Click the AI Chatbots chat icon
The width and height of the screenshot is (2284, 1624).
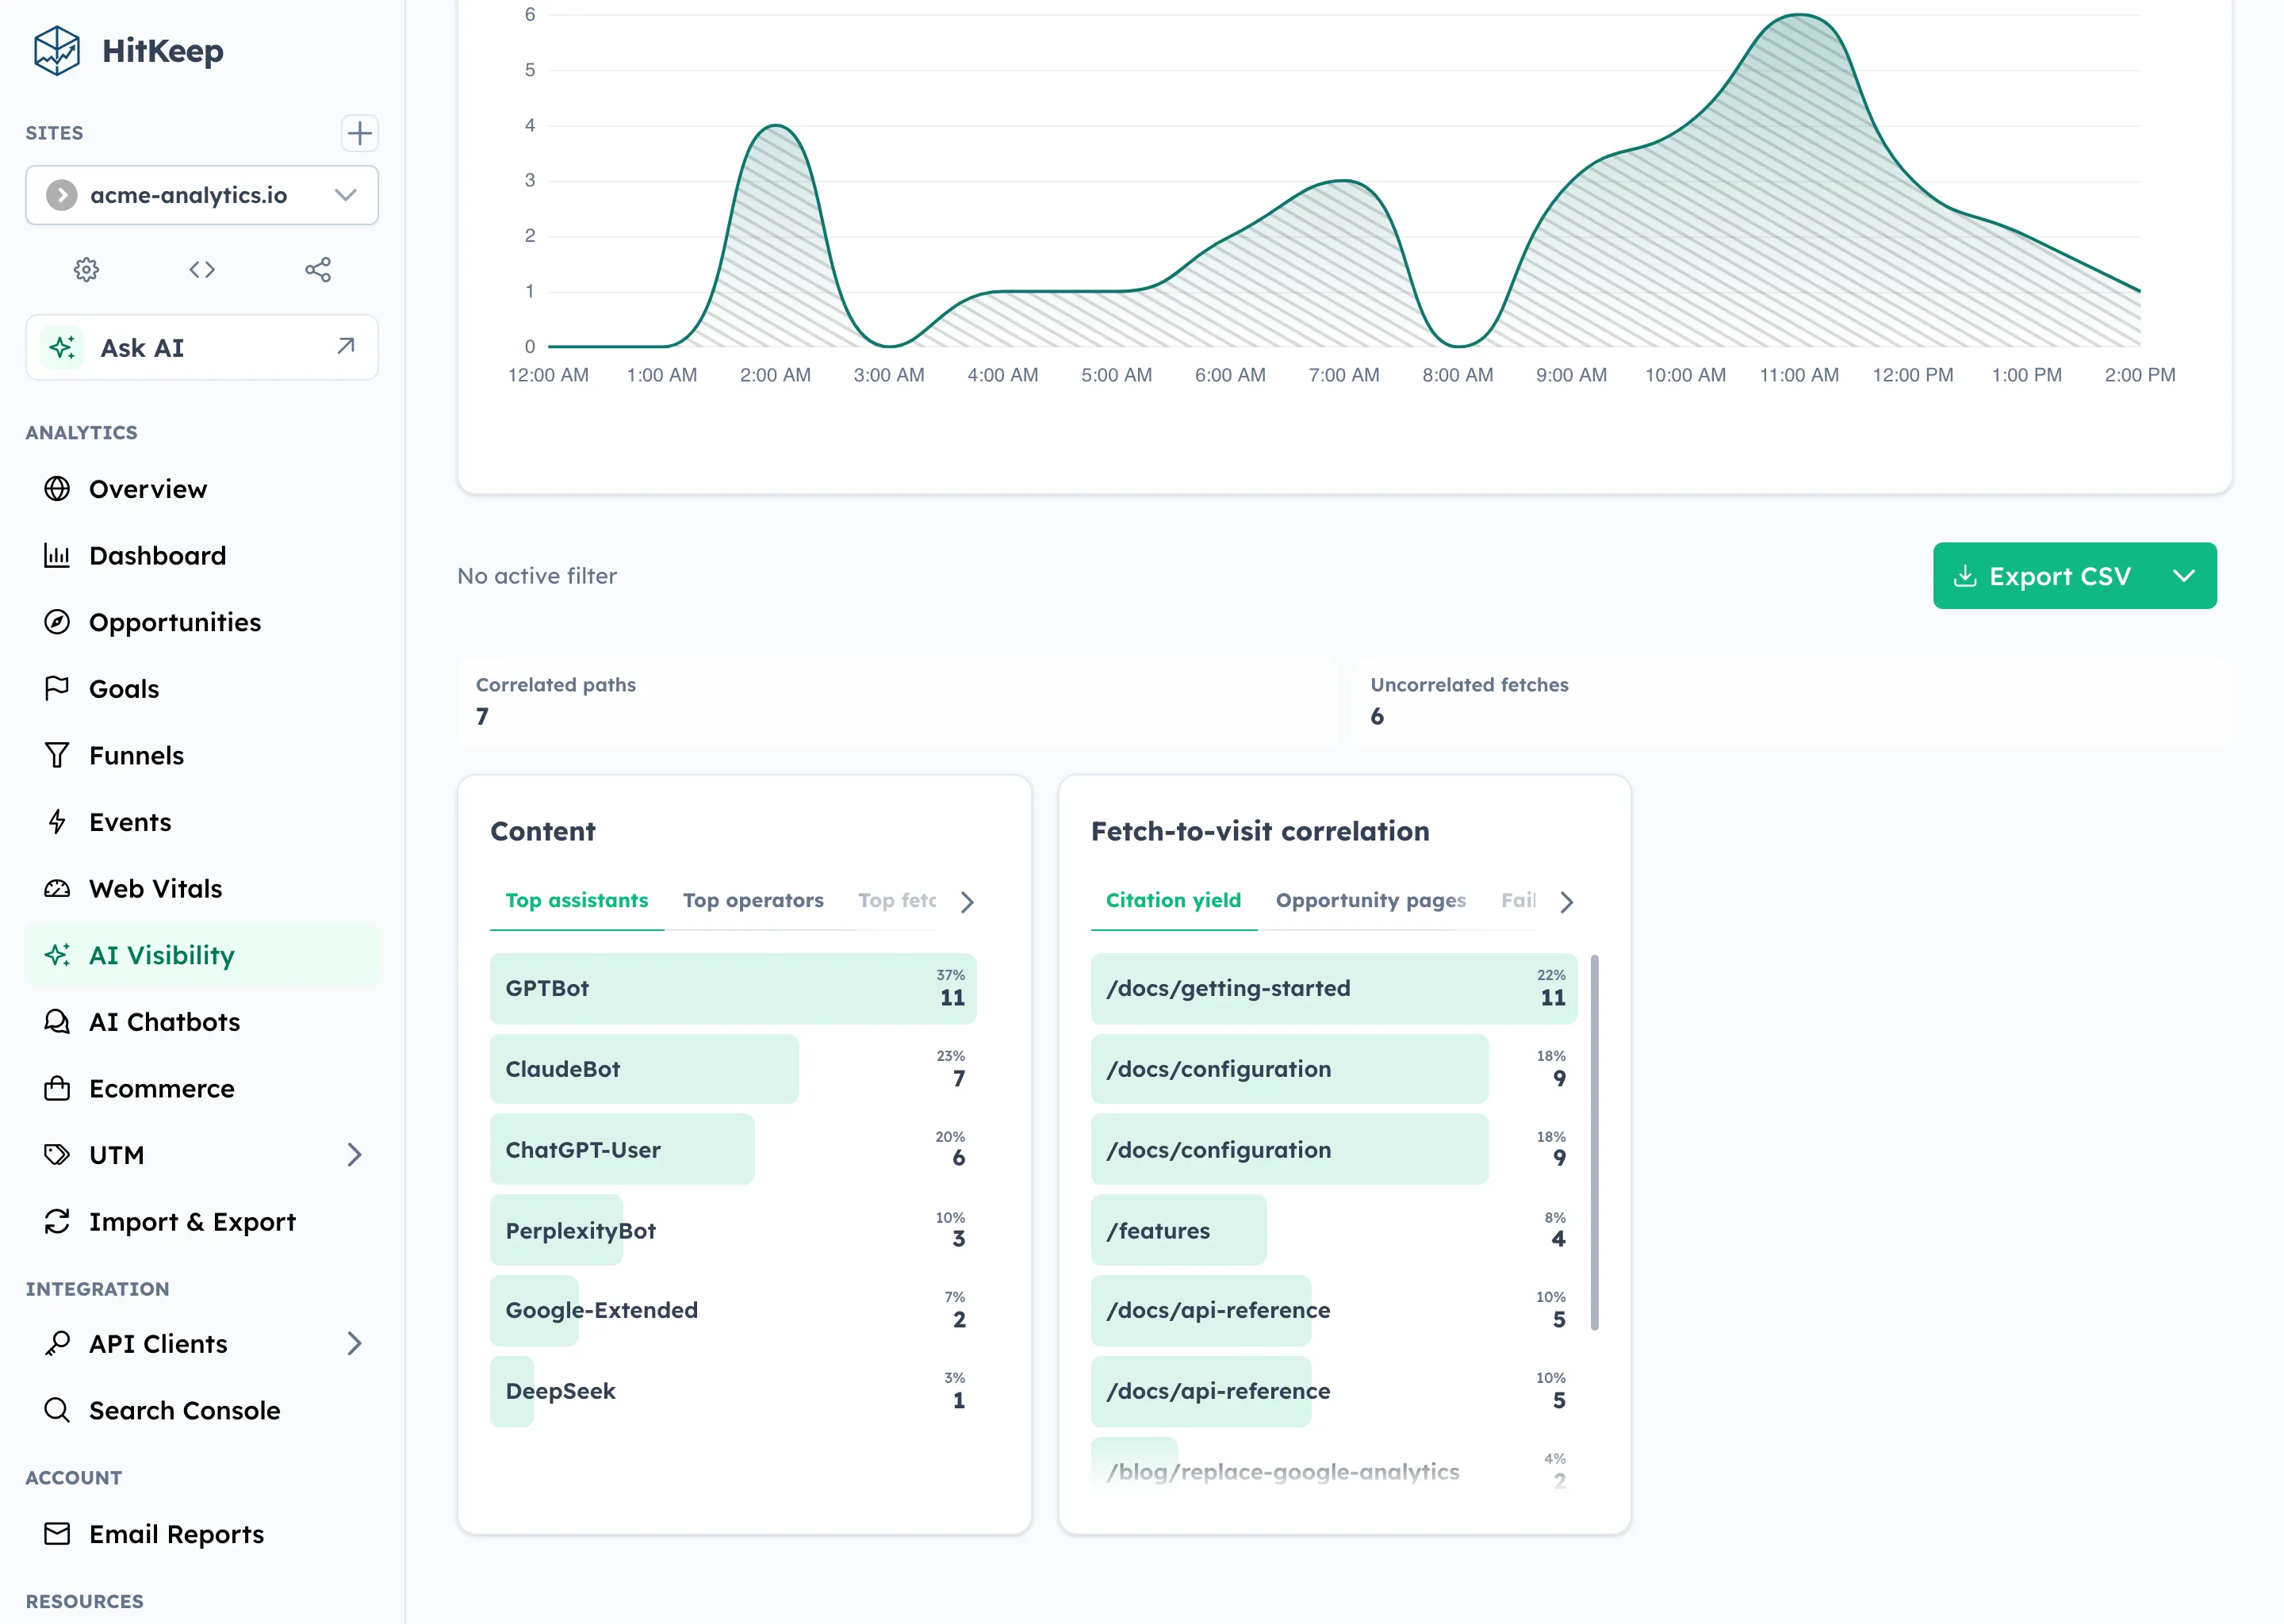[x=57, y=1021]
